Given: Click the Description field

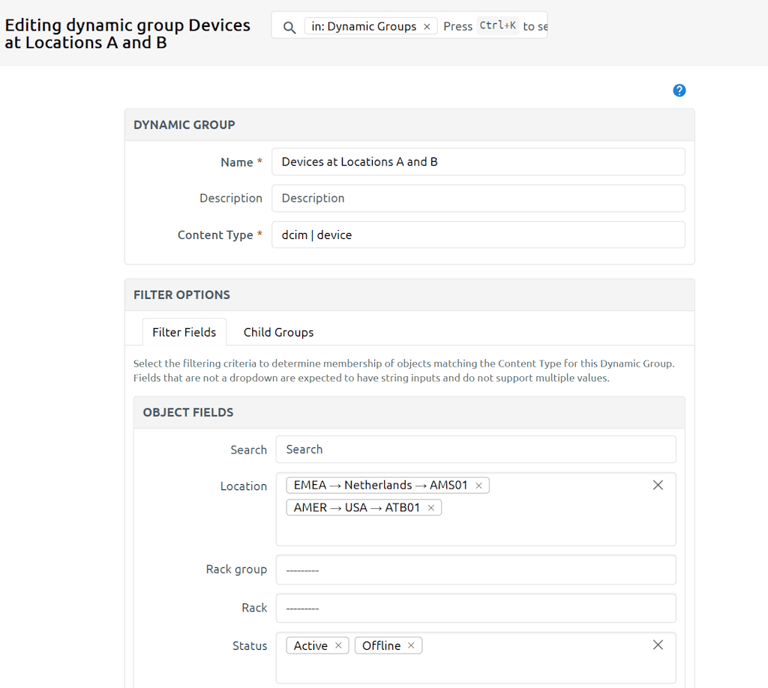Looking at the screenshot, I should tap(478, 198).
